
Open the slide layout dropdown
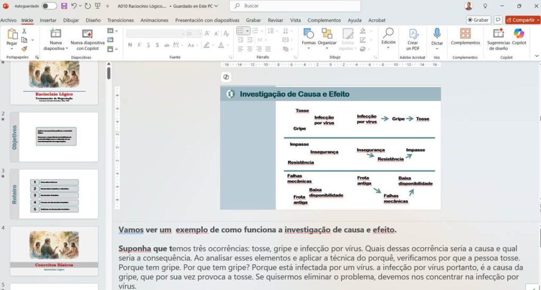click(x=112, y=31)
